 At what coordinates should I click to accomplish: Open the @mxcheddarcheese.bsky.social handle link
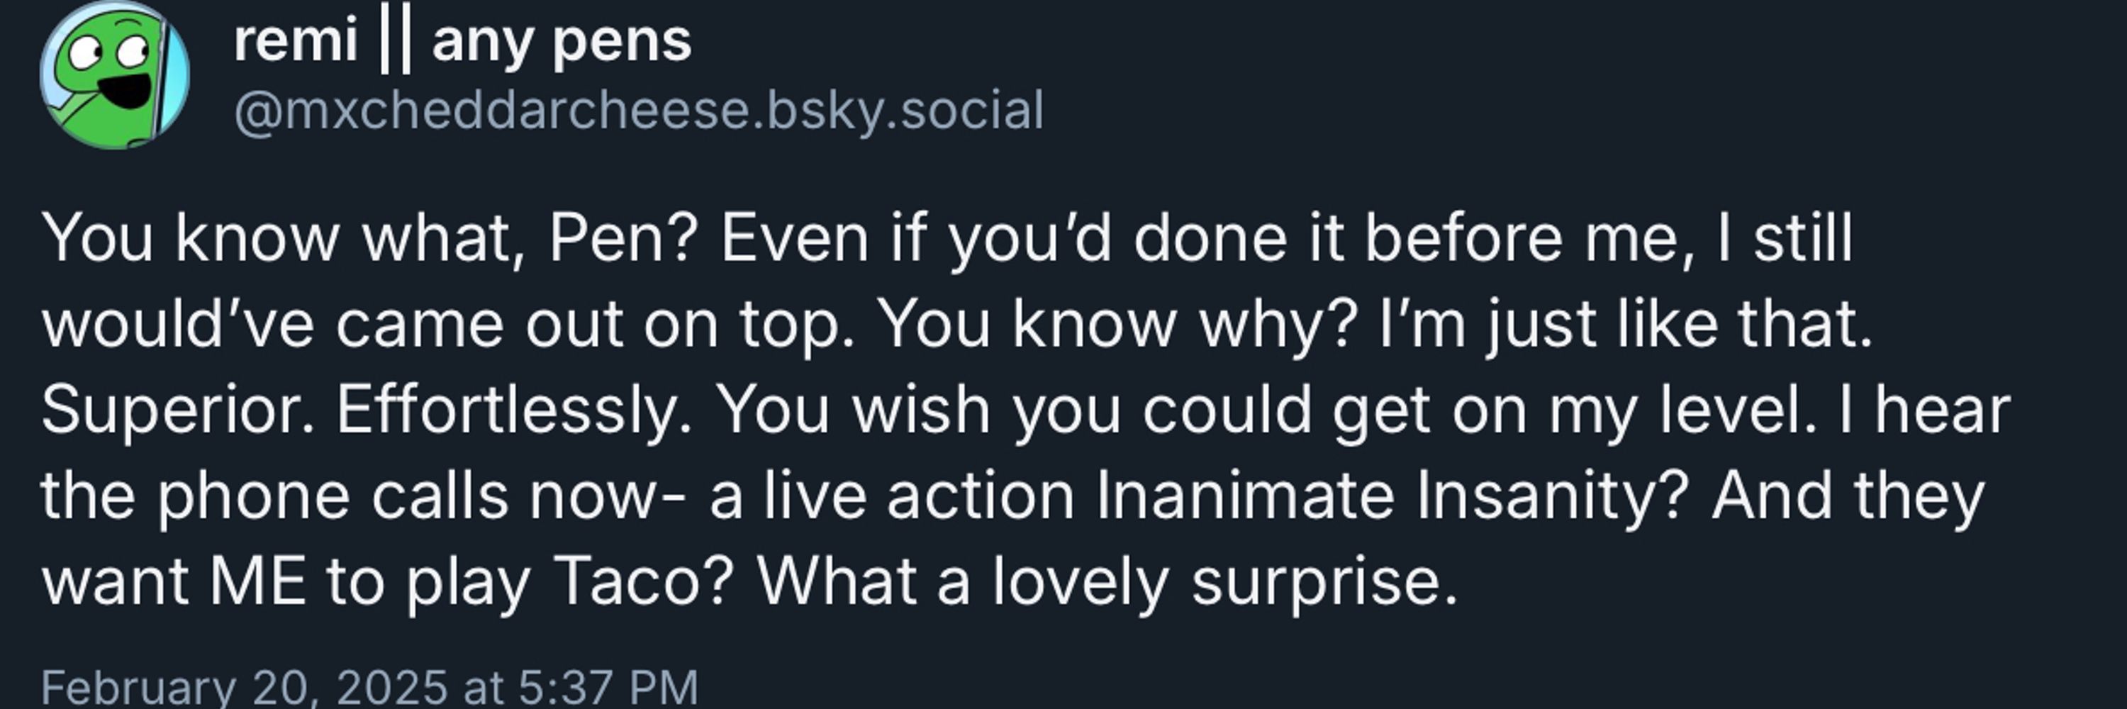pyautogui.click(x=639, y=111)
